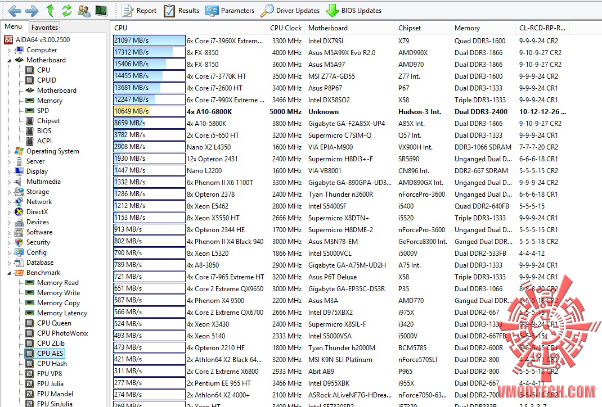Sort by the CPU column header
The image size is (602, 407).
(188, 28)
